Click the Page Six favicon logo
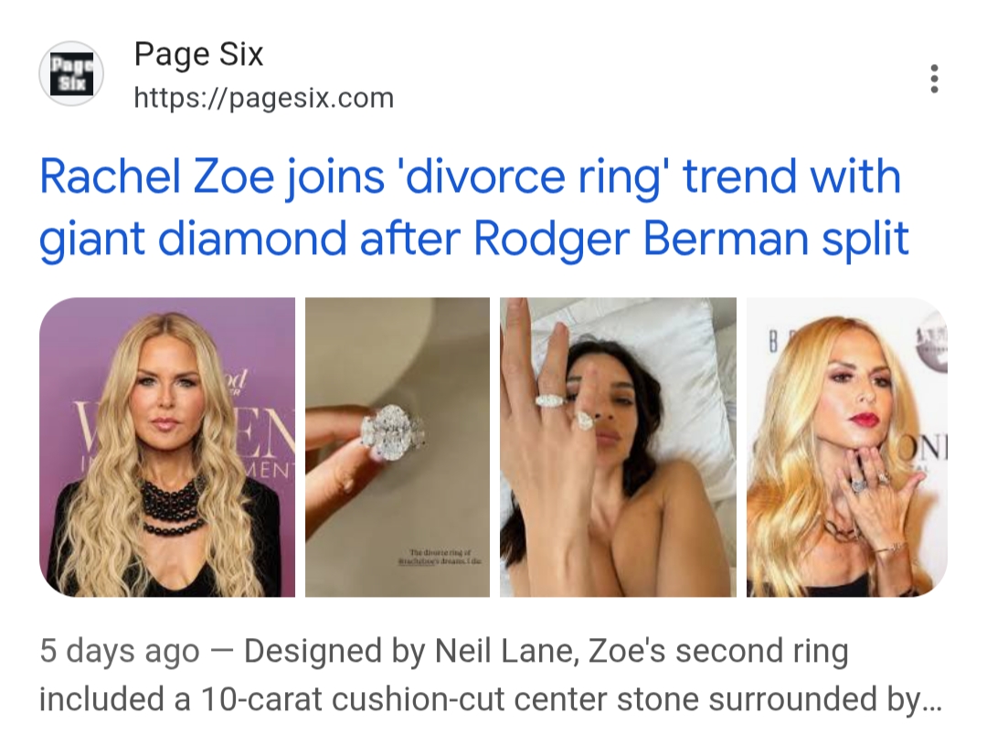The height and width of the screenshot is (745, 987). [70, 74]
